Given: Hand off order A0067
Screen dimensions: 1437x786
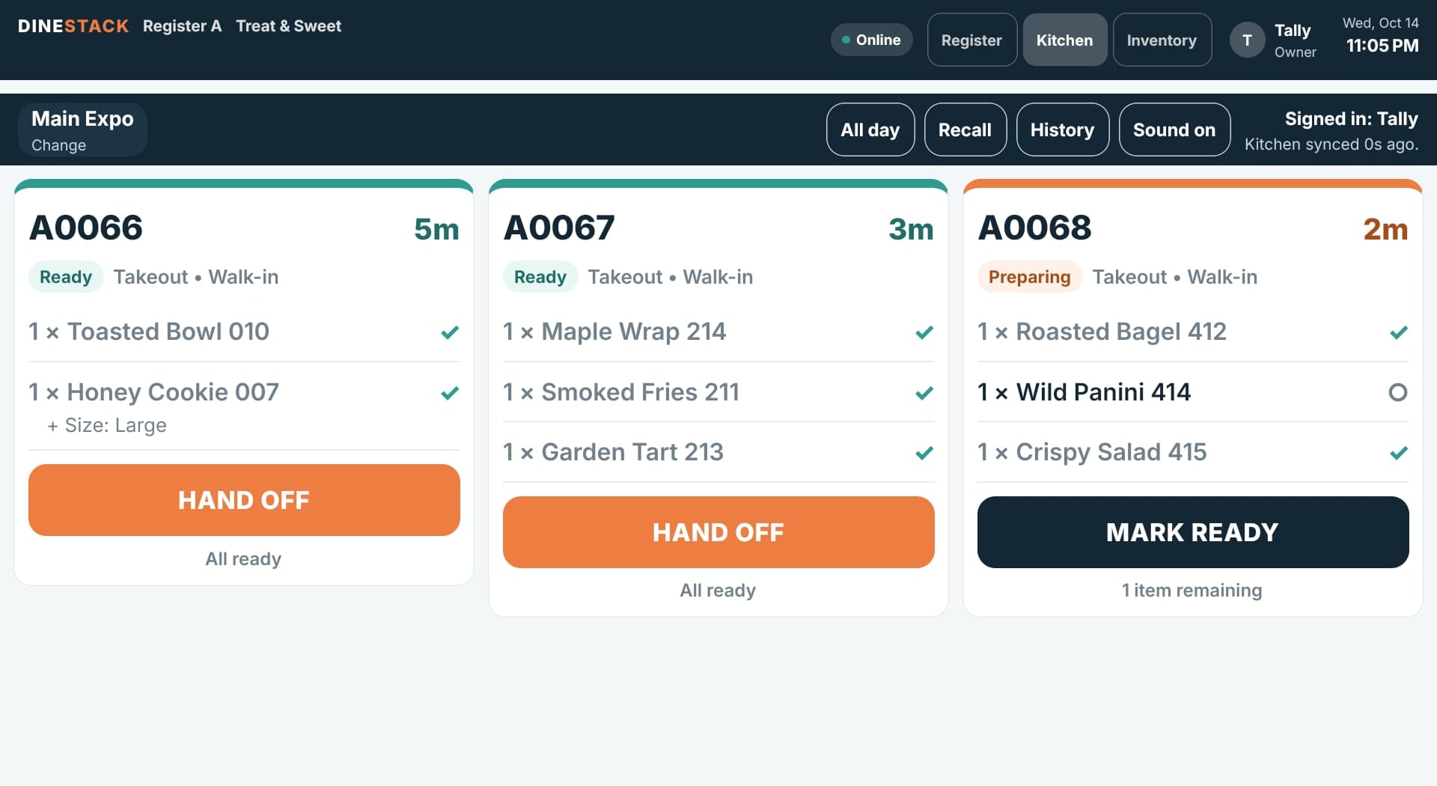Looking at the screenshot, I should [718, 532].
